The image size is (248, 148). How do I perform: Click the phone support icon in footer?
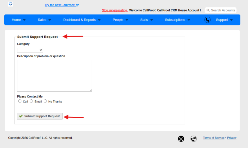pos(193,139)
